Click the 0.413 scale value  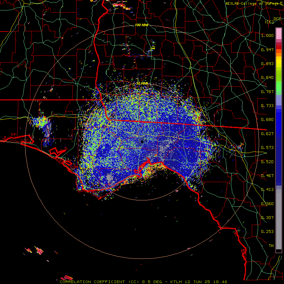[x=267, y=190]
